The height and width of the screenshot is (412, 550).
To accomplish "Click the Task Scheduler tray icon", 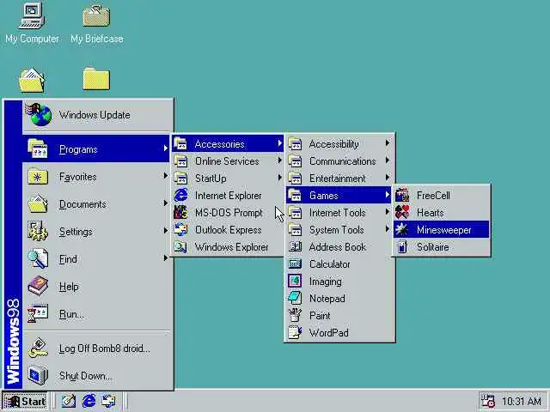I will coord(487,401).
